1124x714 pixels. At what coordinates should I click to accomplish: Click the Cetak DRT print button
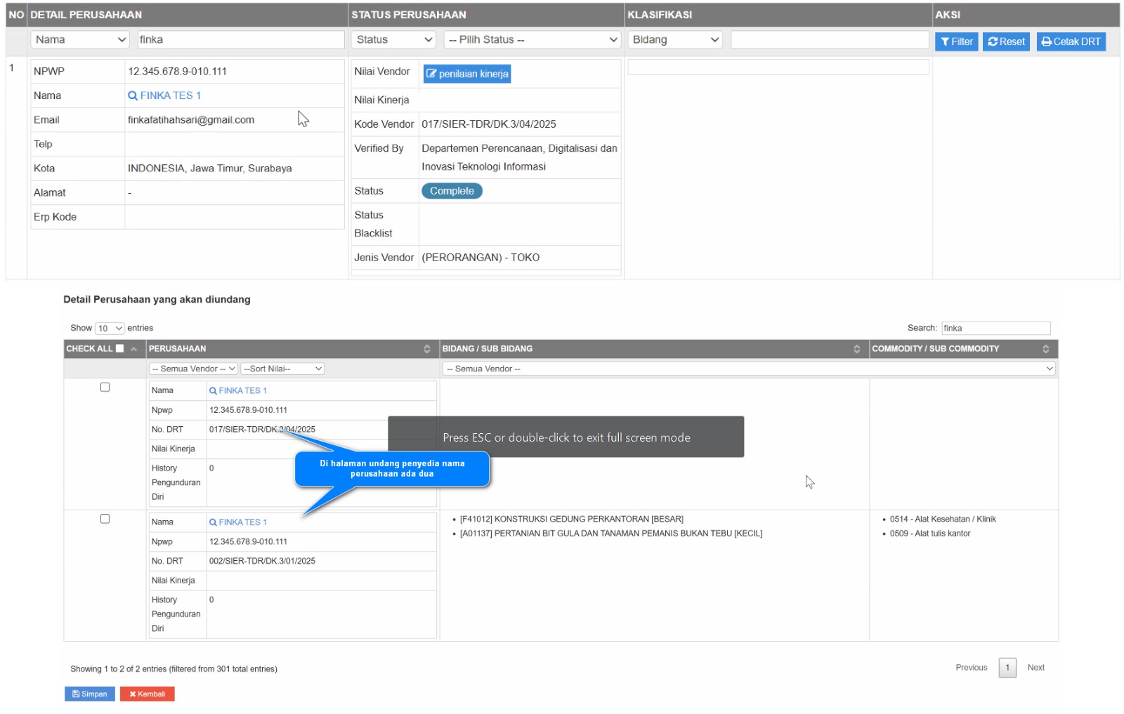pos(1071,41)
